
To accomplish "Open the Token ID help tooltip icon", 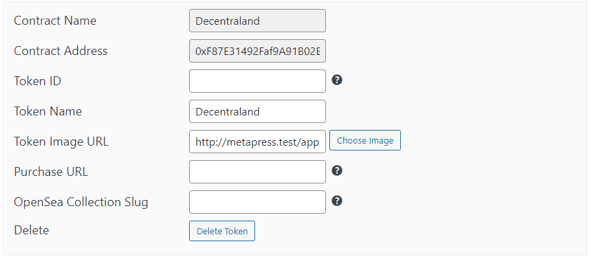I will click(337, 80).
